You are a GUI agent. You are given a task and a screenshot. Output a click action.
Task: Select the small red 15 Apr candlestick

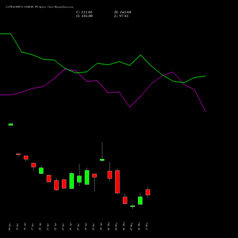(x=19, y=154)
